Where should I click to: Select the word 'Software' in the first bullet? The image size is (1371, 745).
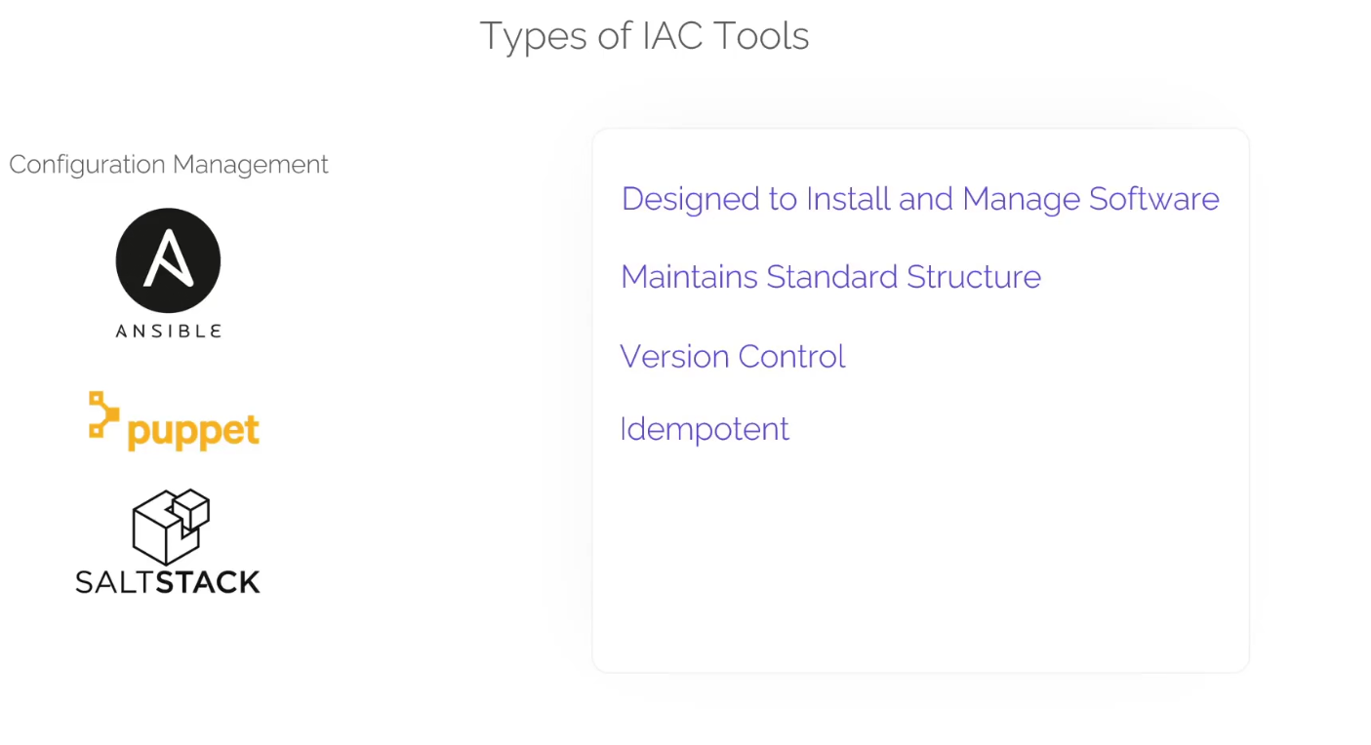pos(1154,199)
